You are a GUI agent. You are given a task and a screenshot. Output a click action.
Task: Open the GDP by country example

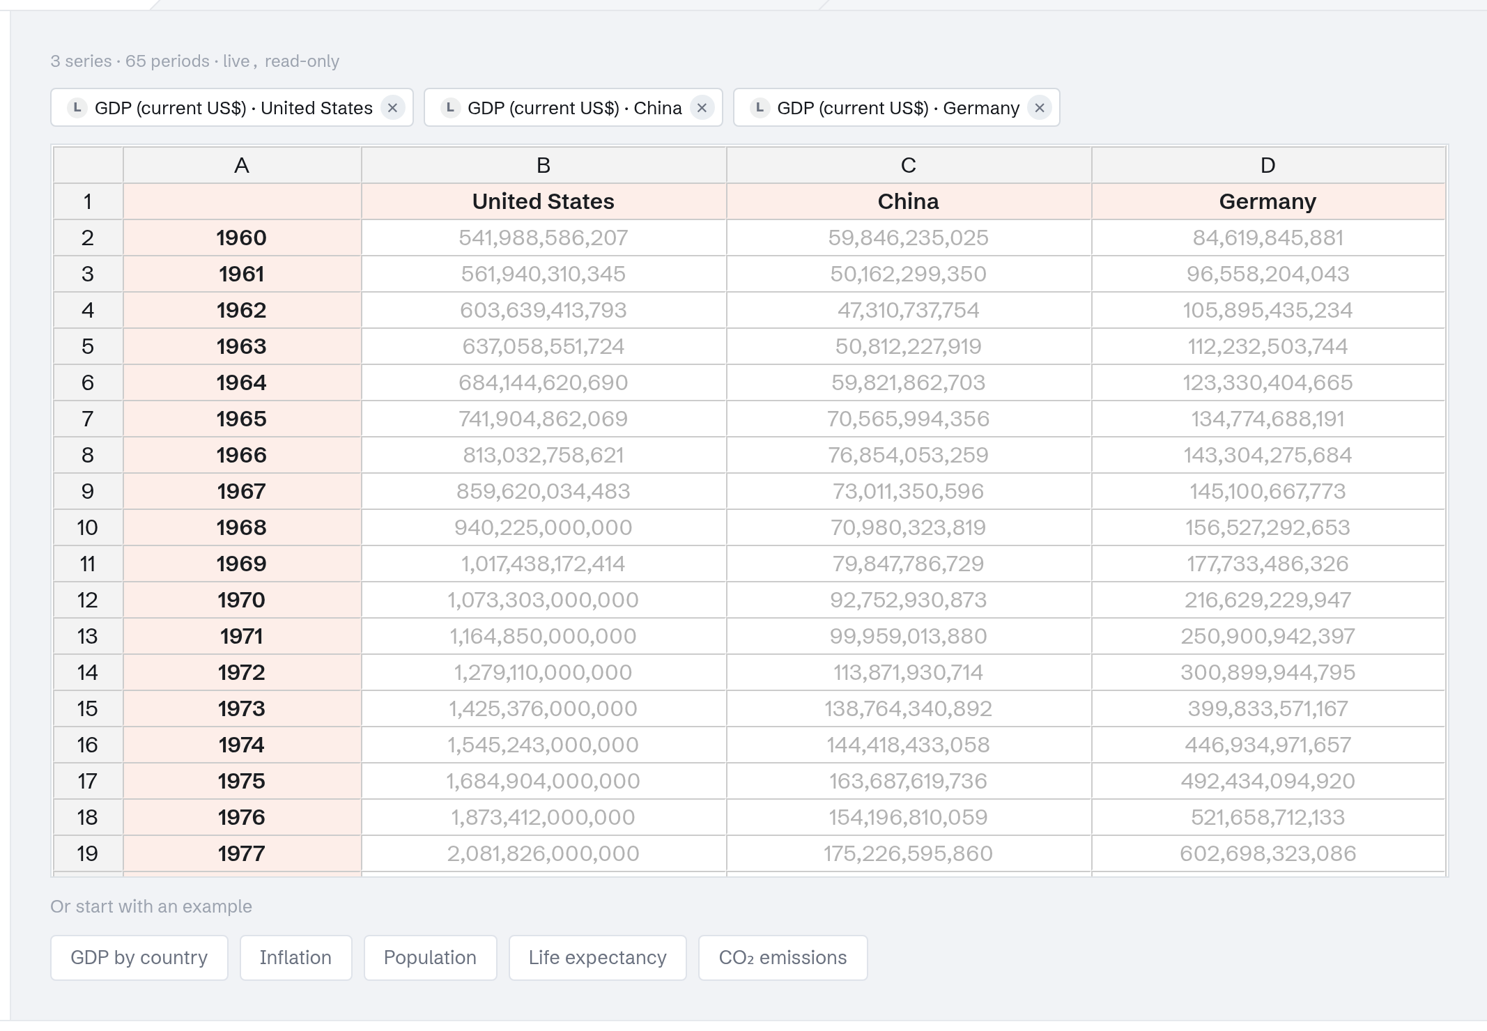point(139,957)
